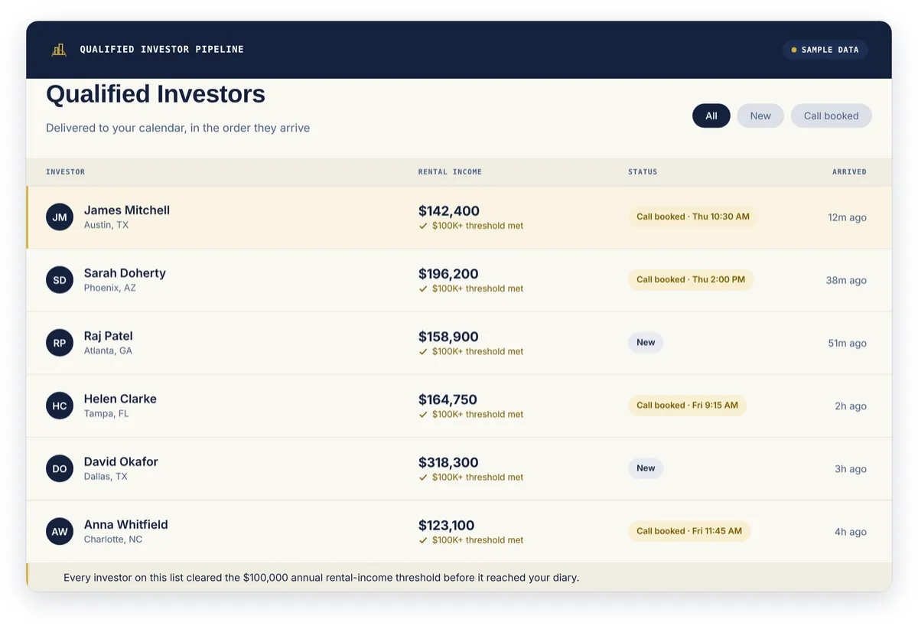Click the 2h ago arrival time

point(851,406)
